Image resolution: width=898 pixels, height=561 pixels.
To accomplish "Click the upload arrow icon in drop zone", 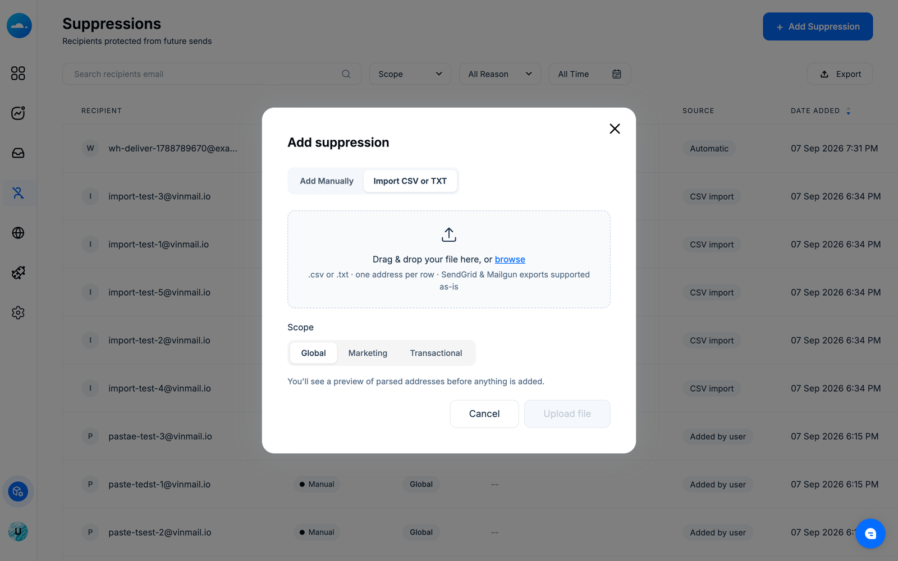I will tap(449, 234).
